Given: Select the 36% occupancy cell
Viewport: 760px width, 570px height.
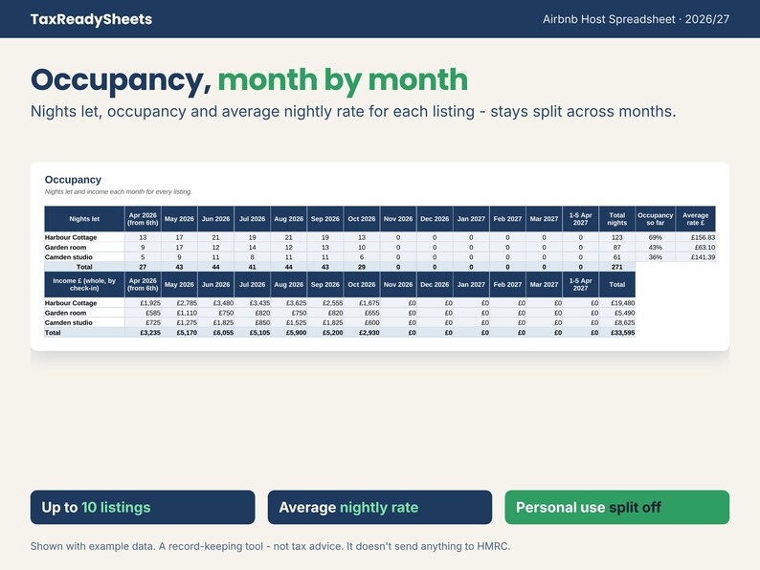Looking at the screenshot, I should [655, 257].
